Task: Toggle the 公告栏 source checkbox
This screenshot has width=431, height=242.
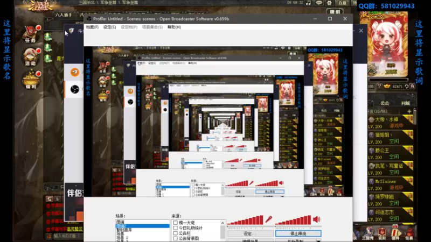Action: [x=176, y=233]
